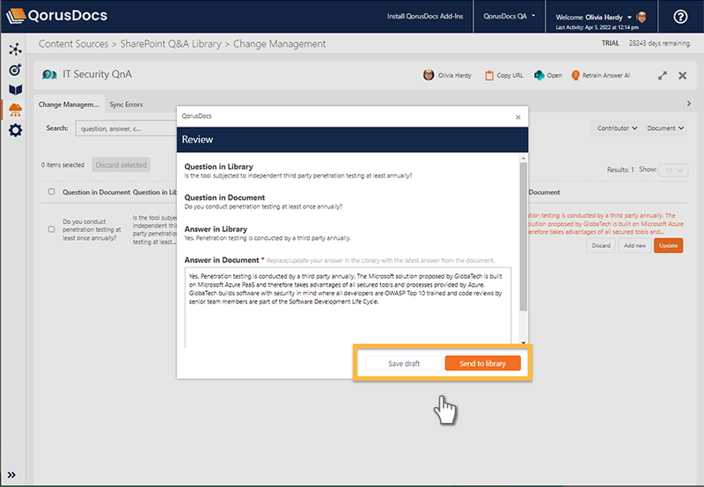Screen dimensions: 704x487
Task: Open the network hub sidebar icon
Action: click(15, 49)
